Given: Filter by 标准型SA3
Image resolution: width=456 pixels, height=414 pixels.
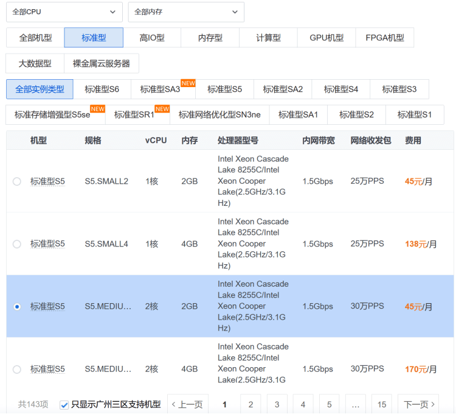Looking at the screenshot, I should pyautogui.click(x=163, y=89).
